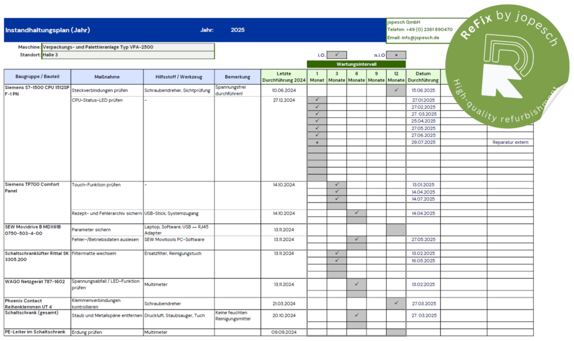Click the year value '2025' in header

(x=238, y=30)
